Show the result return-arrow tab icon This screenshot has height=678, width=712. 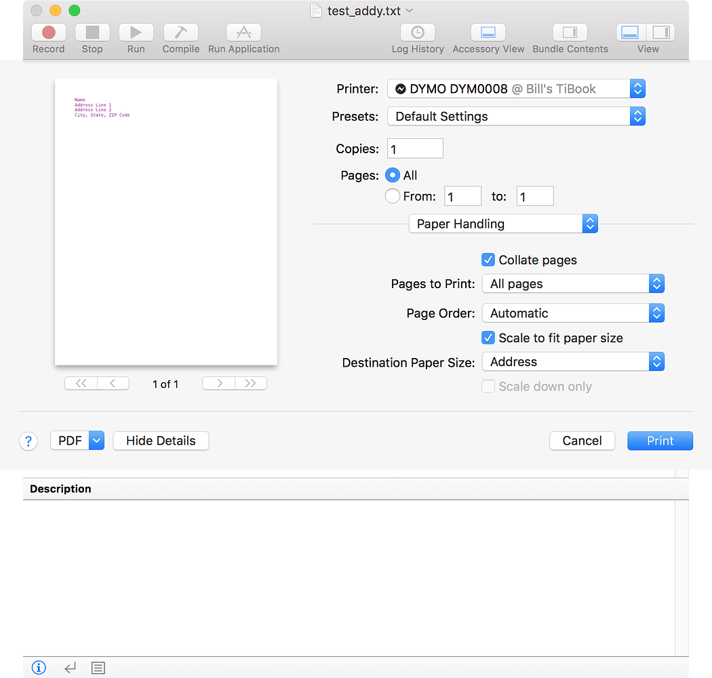click(x=70, y=668)
